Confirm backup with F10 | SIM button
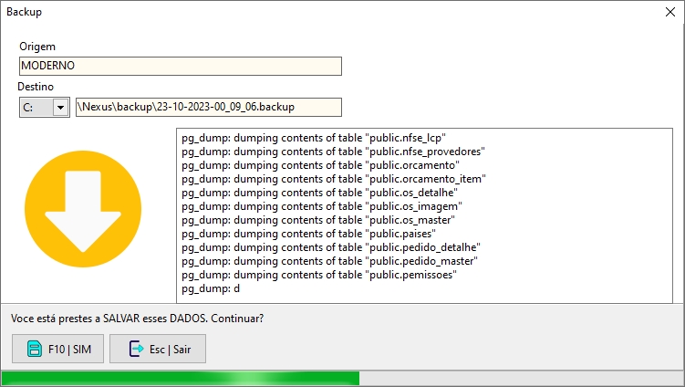 [58, 349]
